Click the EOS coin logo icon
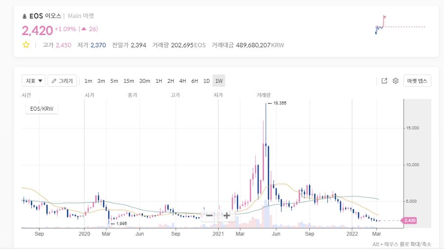The image size is (444, 250). click(24, 17)
